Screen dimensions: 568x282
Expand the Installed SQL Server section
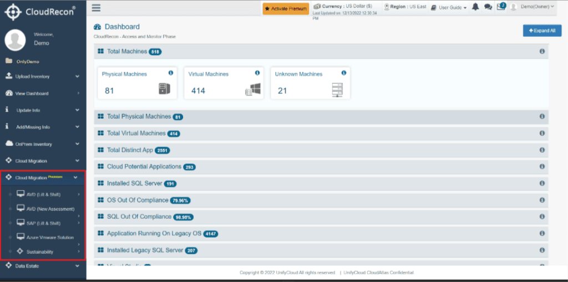coord(321,183)
